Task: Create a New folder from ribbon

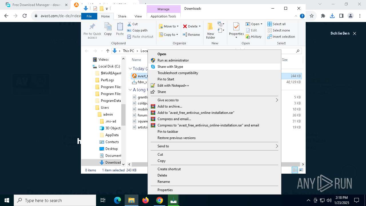Action: tap(210, 31)
